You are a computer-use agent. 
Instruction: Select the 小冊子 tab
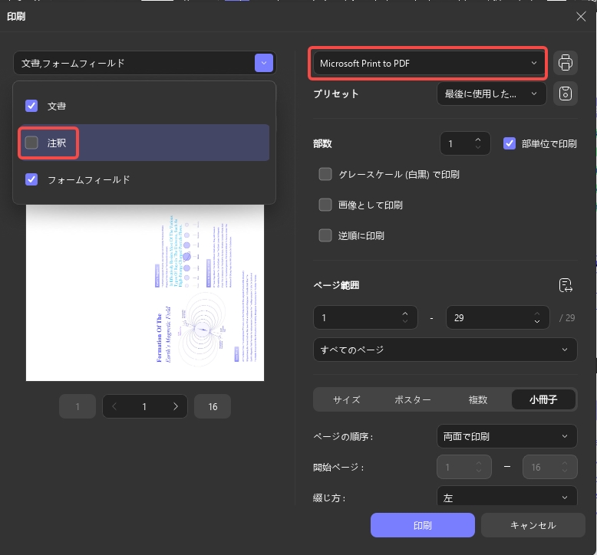(543, 400)
